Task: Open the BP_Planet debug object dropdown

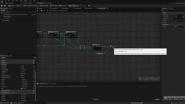Action: [84, 6]
